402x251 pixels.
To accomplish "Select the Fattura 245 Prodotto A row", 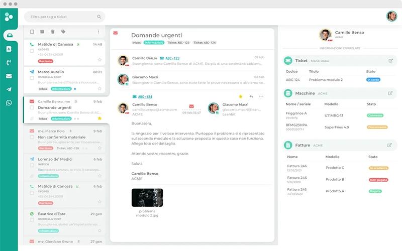I will (340, 191).
